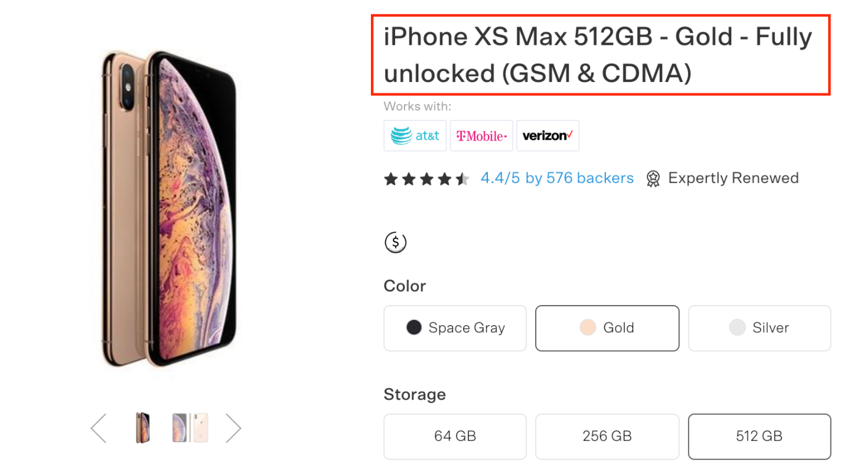The image size is (847, 465).
Task: Click the T-Mobile carrier logo badge
Action: (x=481, y=136)
